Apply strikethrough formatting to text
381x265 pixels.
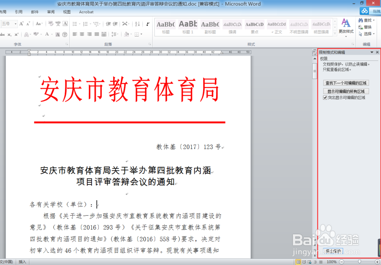coord(3,34)
